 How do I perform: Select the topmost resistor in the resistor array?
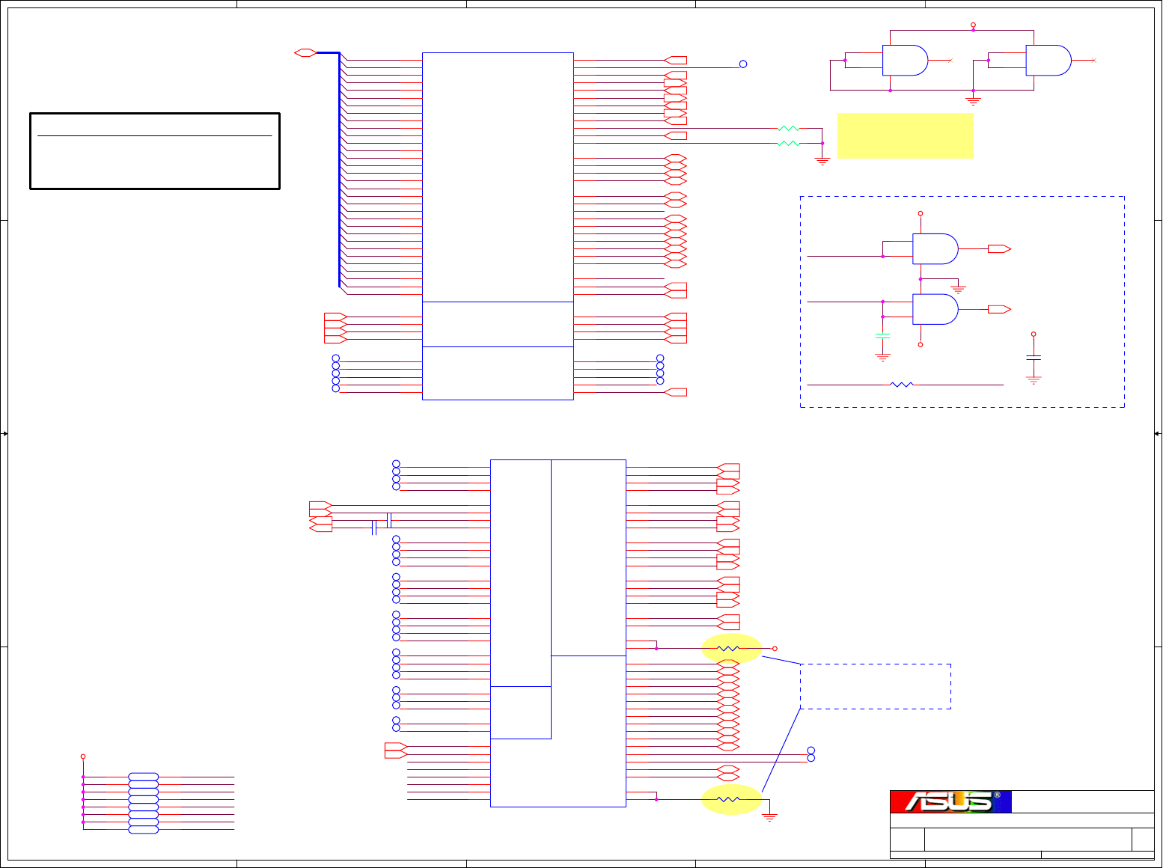[x=143, y=777]
